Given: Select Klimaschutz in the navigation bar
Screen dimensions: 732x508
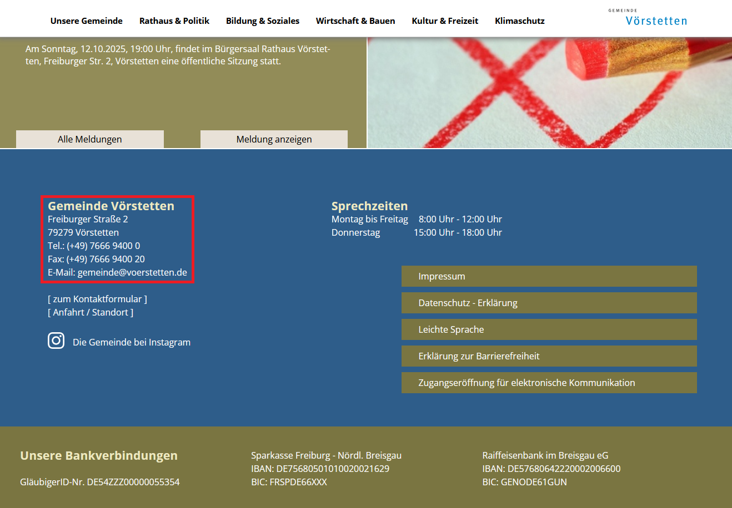Looking at the screenshot, I should click(520, 21).
